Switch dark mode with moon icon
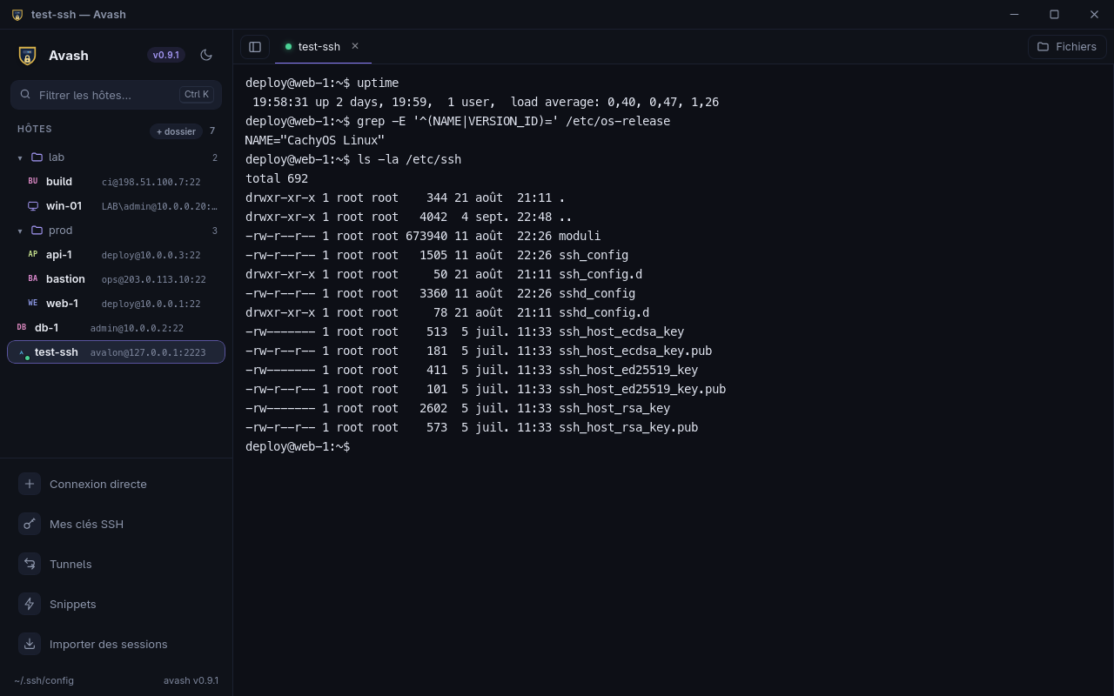 point(206,55)
